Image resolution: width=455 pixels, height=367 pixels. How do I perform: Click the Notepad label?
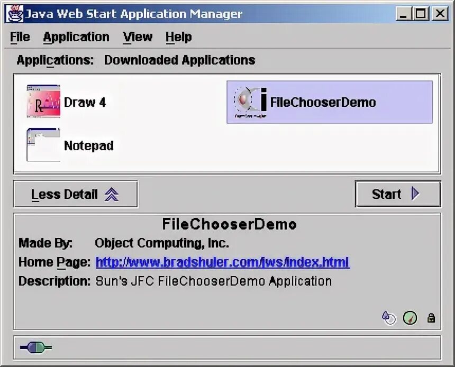[x=88, y=145]
